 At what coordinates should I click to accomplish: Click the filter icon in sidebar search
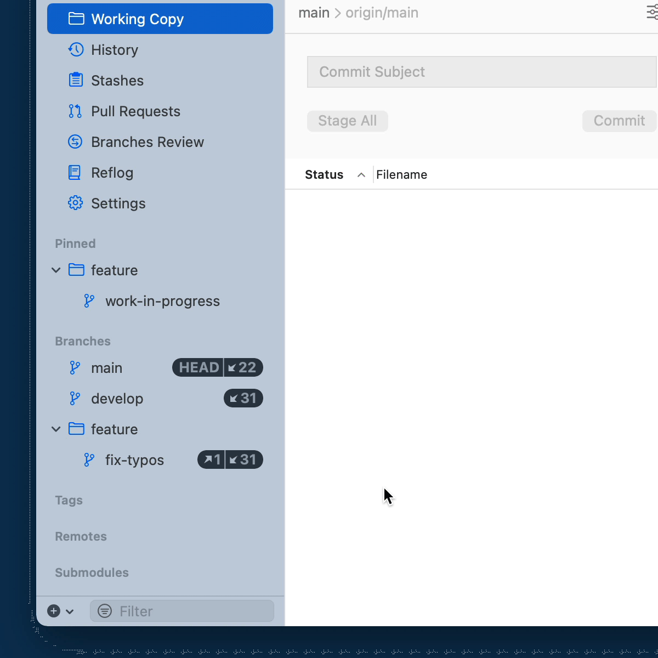(105, 611)
